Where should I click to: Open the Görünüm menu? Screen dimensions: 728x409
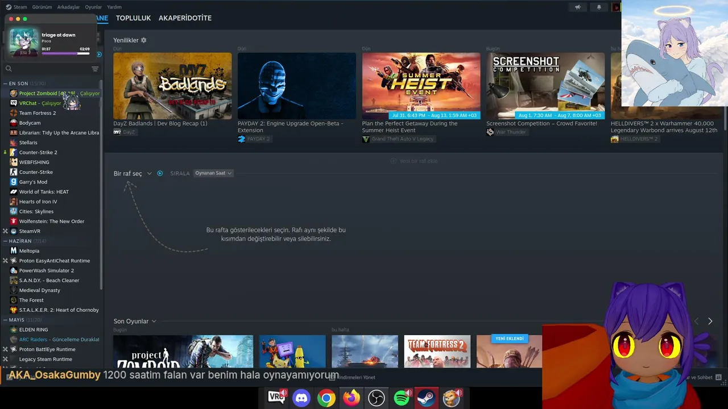pyautogui.click(x=42, y=7)
